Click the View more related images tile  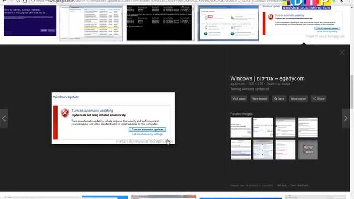click(308, 150)
